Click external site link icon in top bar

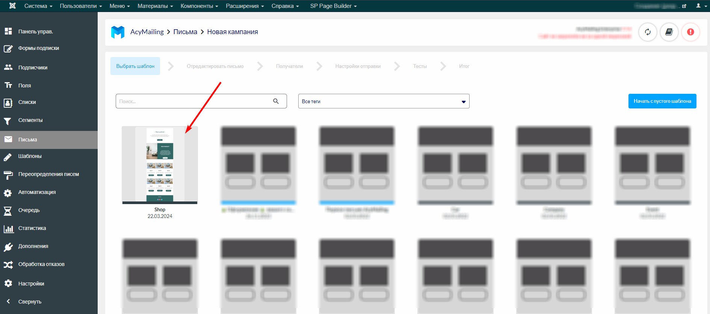[684, 6]
